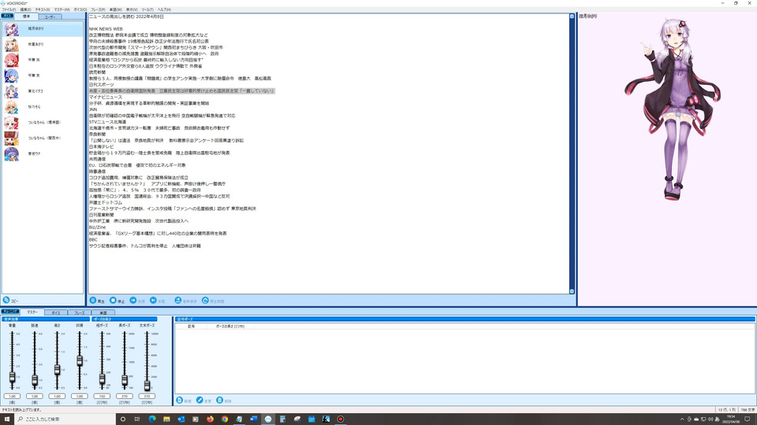Click the 話速 value field
Image resolution: width=757 pixels, height=425 pixels.
35,396
